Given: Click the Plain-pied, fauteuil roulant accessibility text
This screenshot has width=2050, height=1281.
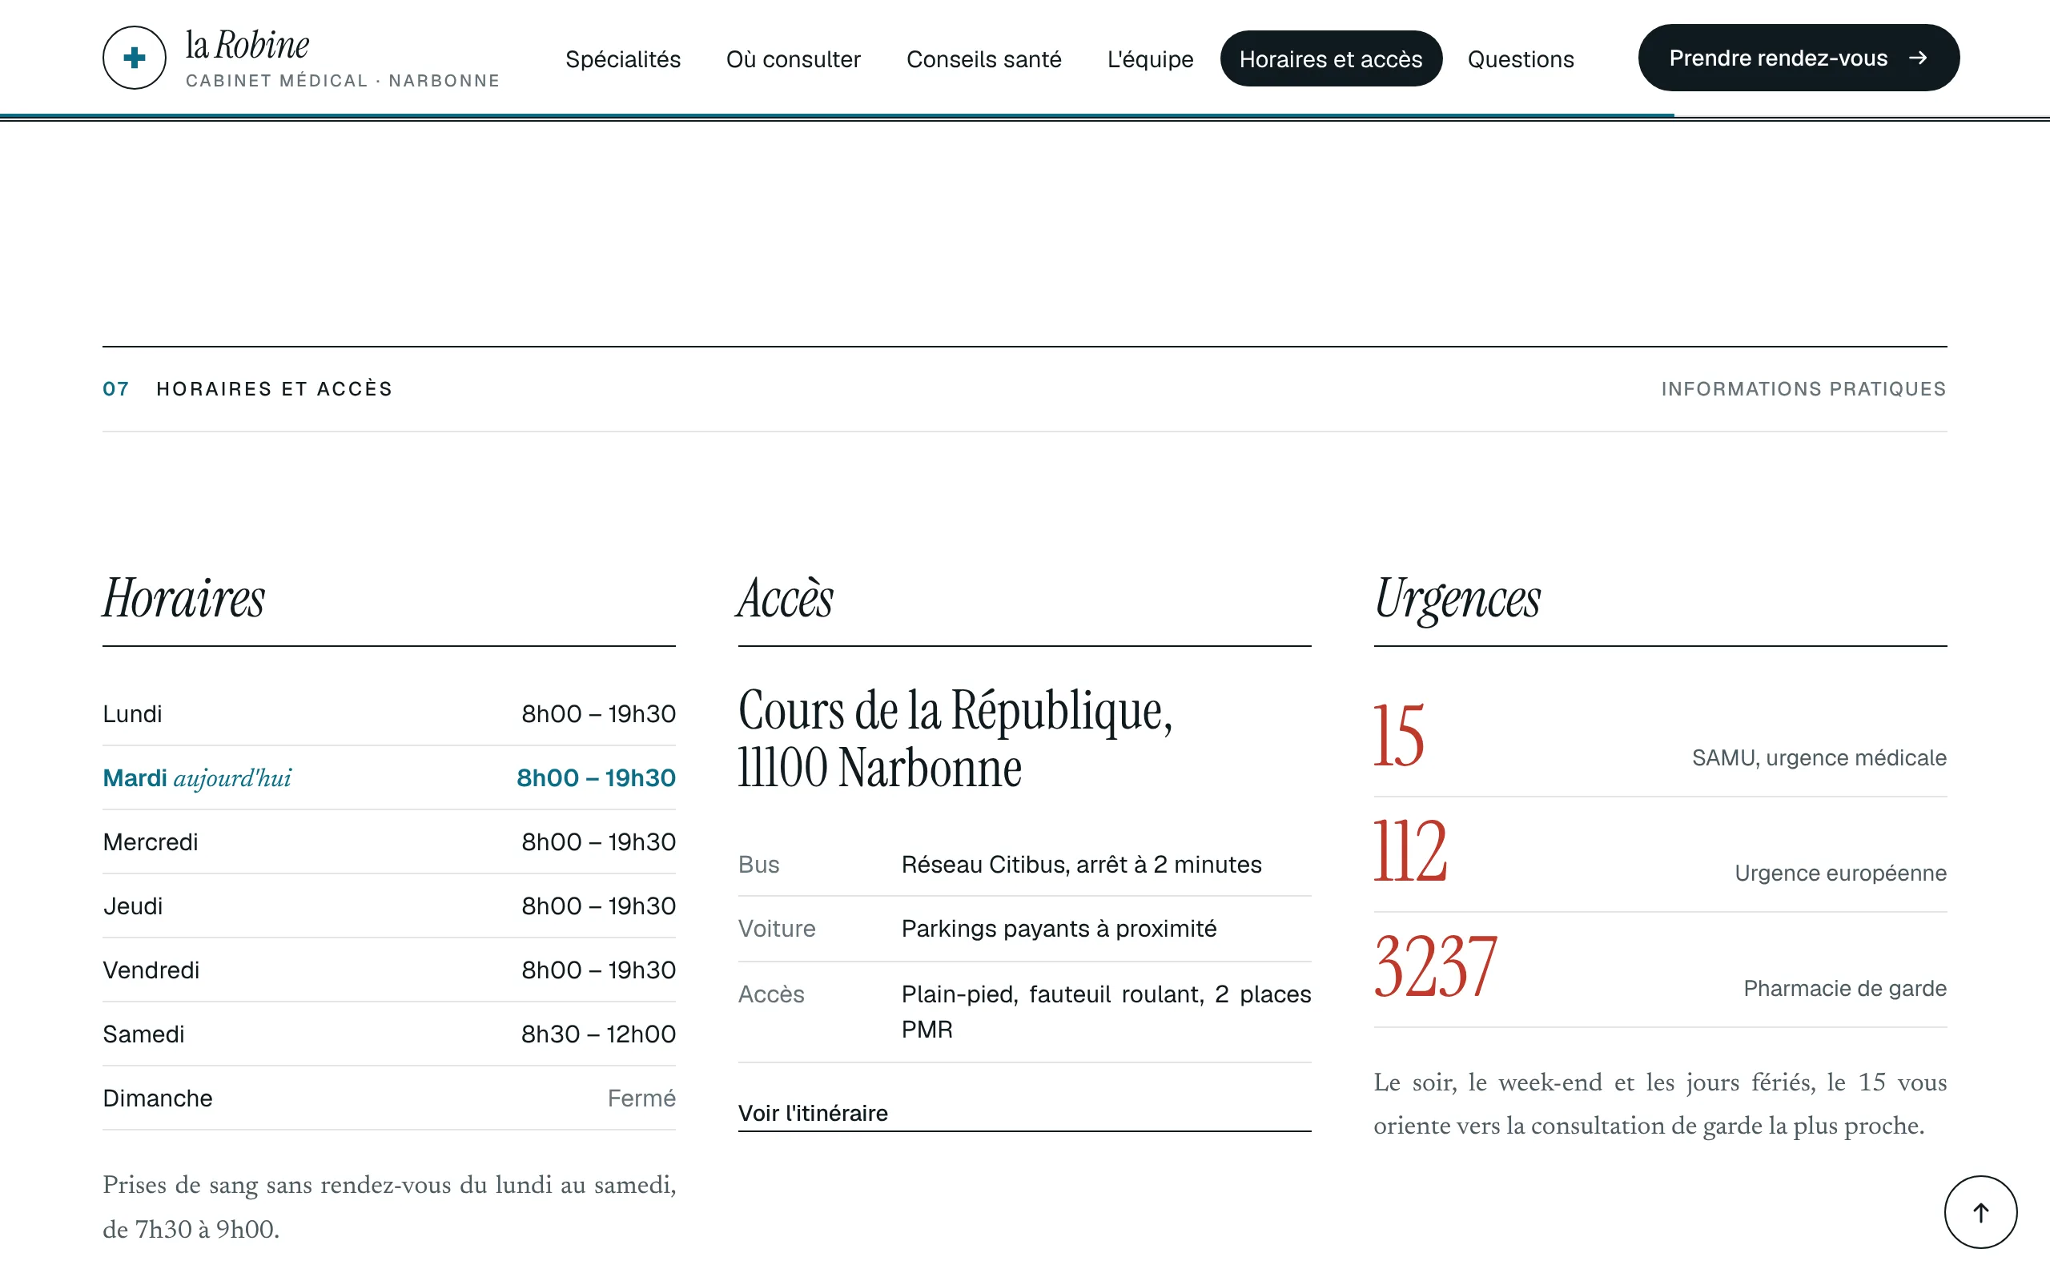Looking at the screenshot, I should (x=1105, y=1011).
